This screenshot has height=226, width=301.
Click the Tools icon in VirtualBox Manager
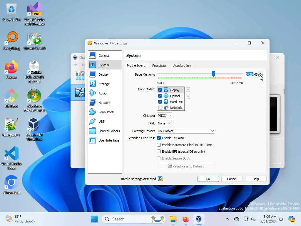(x=80, y=75)
